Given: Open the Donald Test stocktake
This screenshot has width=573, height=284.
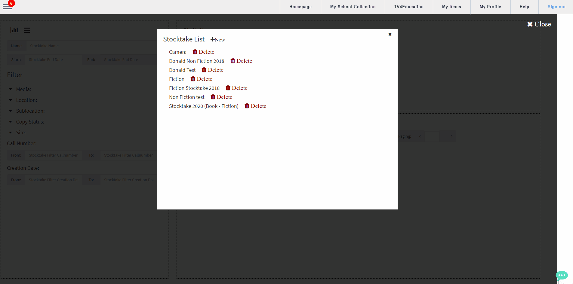Looking at the screenshot, I should 182,70.
